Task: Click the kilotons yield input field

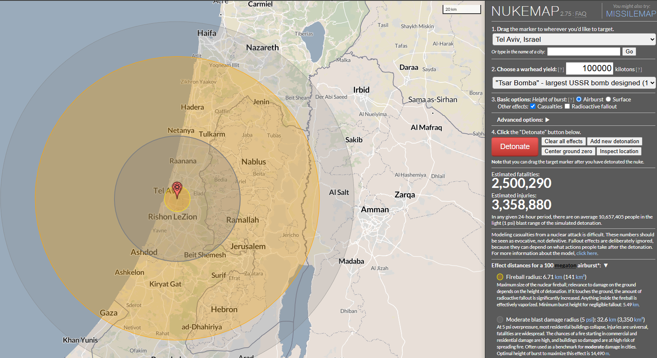Action: (589, 68)
